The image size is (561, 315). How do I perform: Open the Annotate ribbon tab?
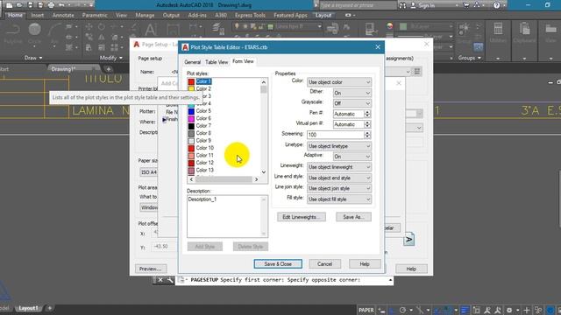click(63, 16)
